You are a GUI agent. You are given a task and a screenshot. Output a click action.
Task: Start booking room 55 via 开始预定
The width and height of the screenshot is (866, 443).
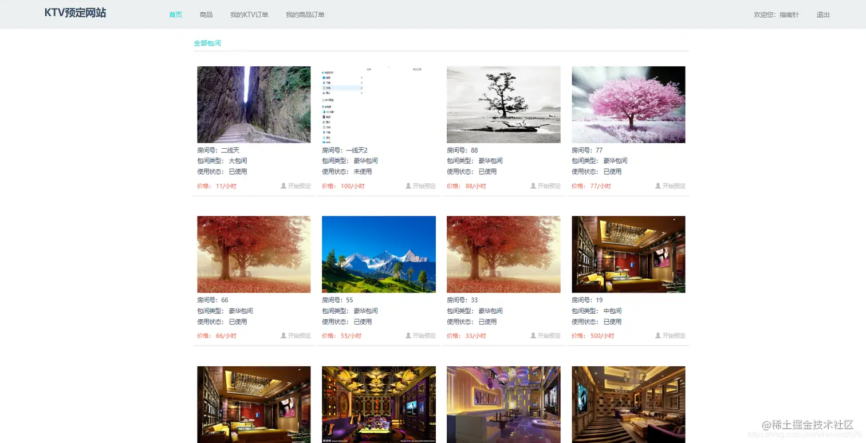tap(424, 336)
